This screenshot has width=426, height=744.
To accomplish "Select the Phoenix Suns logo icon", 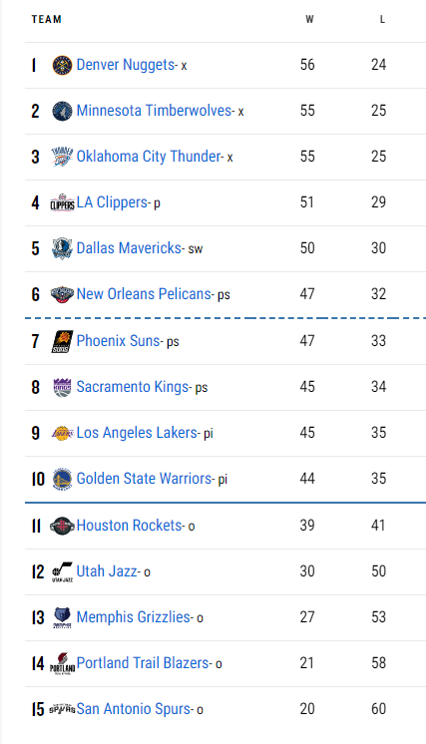I will [62, 342].
